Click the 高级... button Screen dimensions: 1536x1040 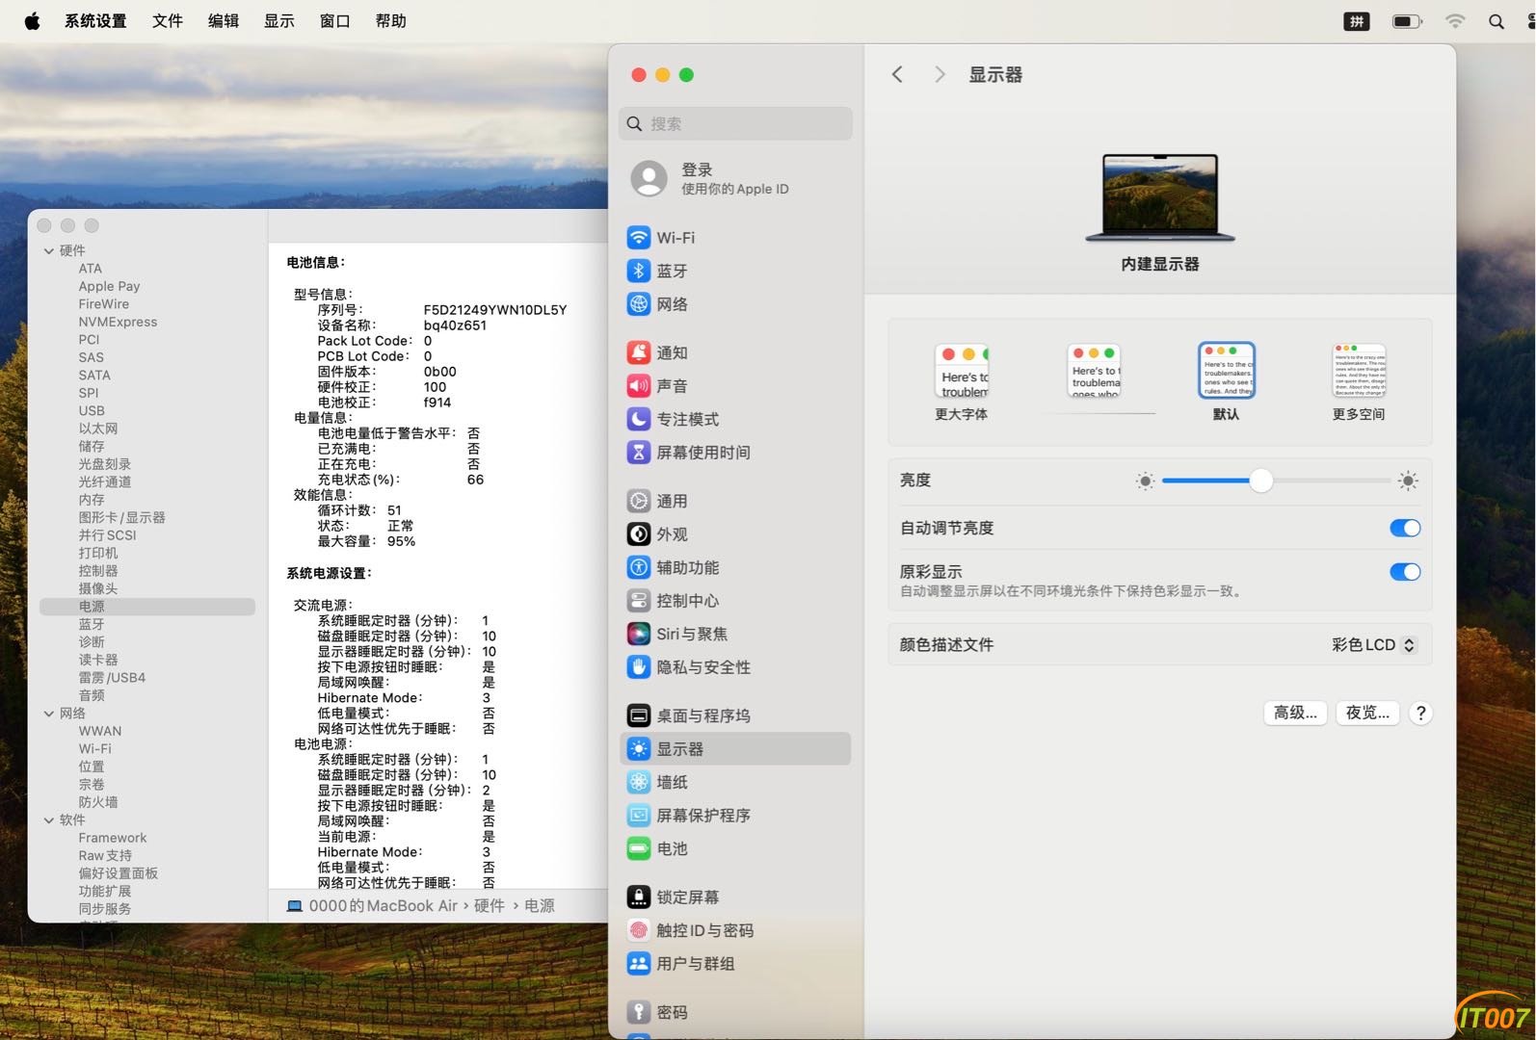pos(1295,713)
